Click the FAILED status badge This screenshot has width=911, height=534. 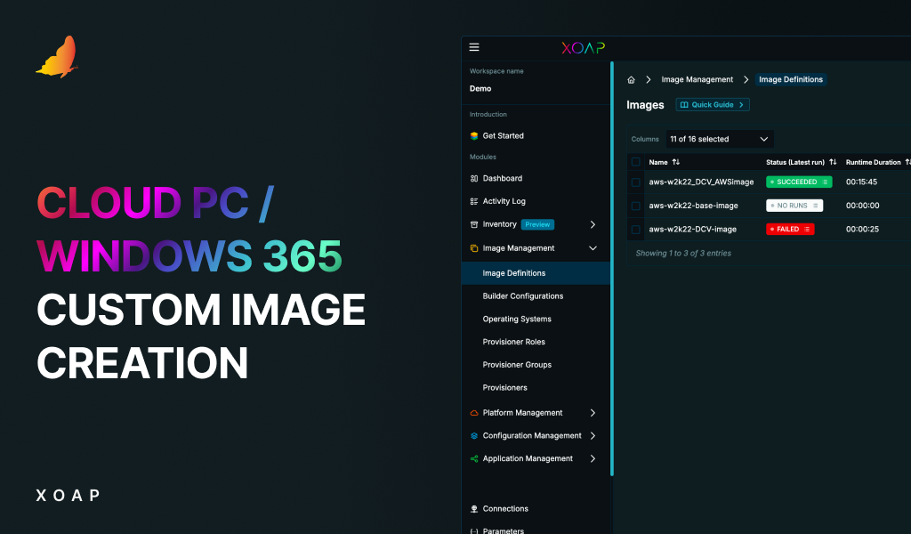790,230
